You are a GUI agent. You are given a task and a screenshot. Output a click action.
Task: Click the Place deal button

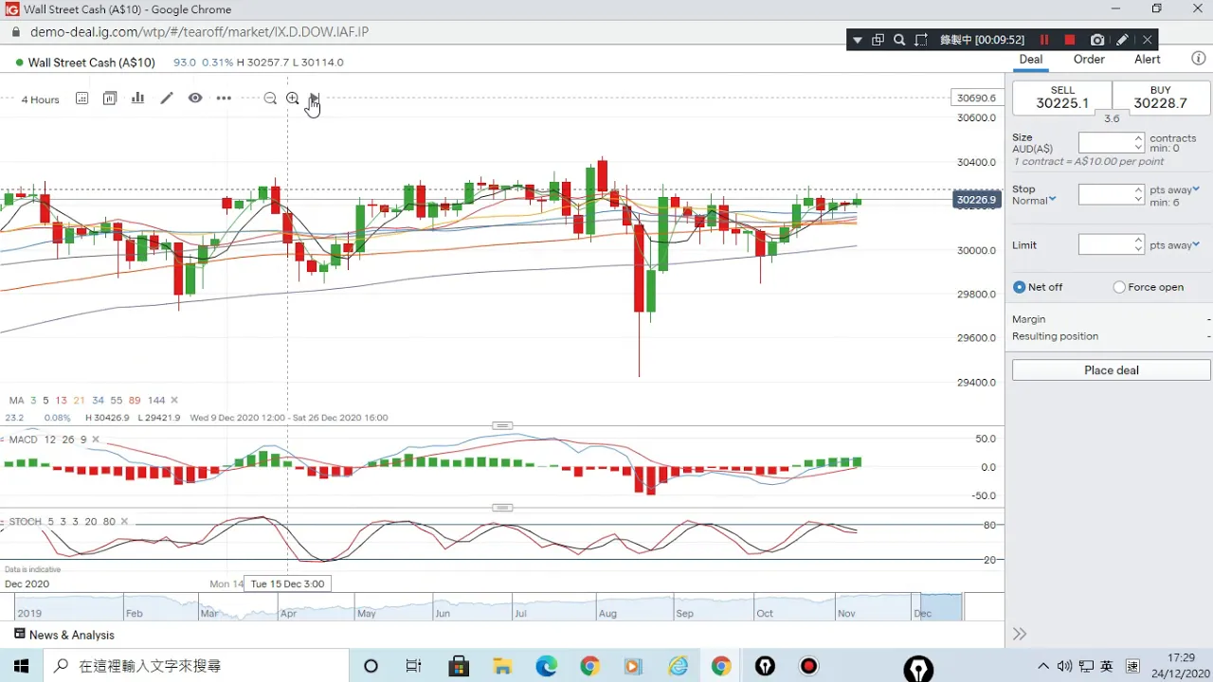[x=1112, y=370]
